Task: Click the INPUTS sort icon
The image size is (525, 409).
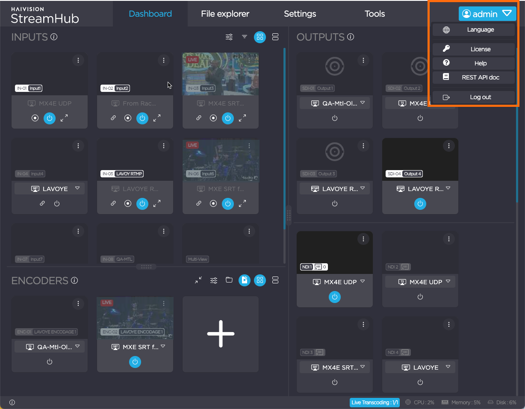Action: [x=245, y=37]
